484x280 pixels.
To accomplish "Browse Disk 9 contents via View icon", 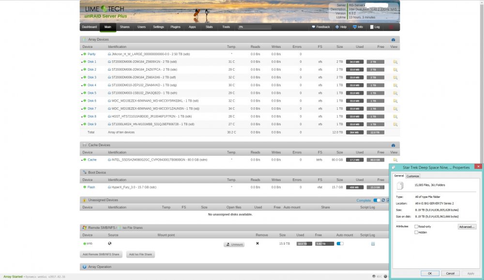I will point(395,124).
